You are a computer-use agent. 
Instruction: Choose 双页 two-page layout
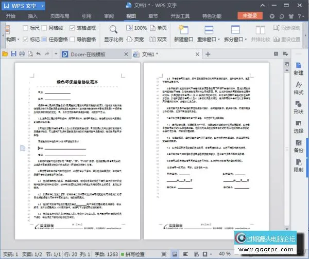coord(159,39)
